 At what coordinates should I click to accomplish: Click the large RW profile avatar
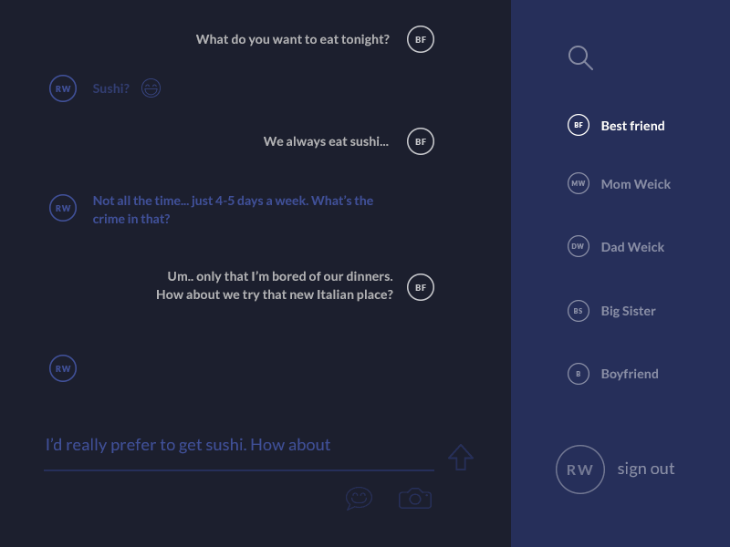point(579,470)
